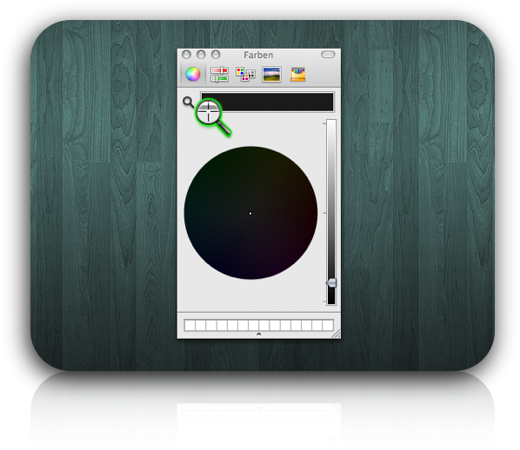This screenshot has height=450, width=520.
Task: Click the last empty saved-color swatch
Action: coord(328,325)
